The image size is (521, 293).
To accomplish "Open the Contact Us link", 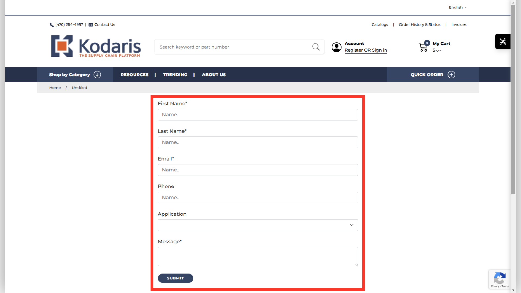I will (104, 25).
